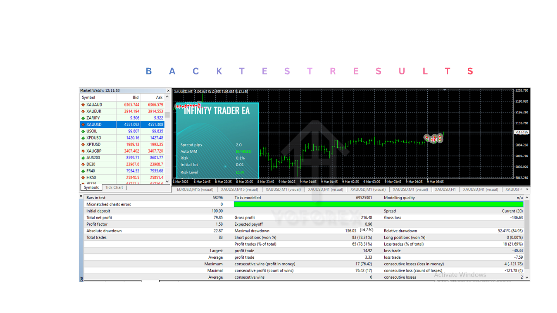This screenshot has height=313, width=557.
Task: Select the XPTUSD symbol name
Action: pos(94,144)
